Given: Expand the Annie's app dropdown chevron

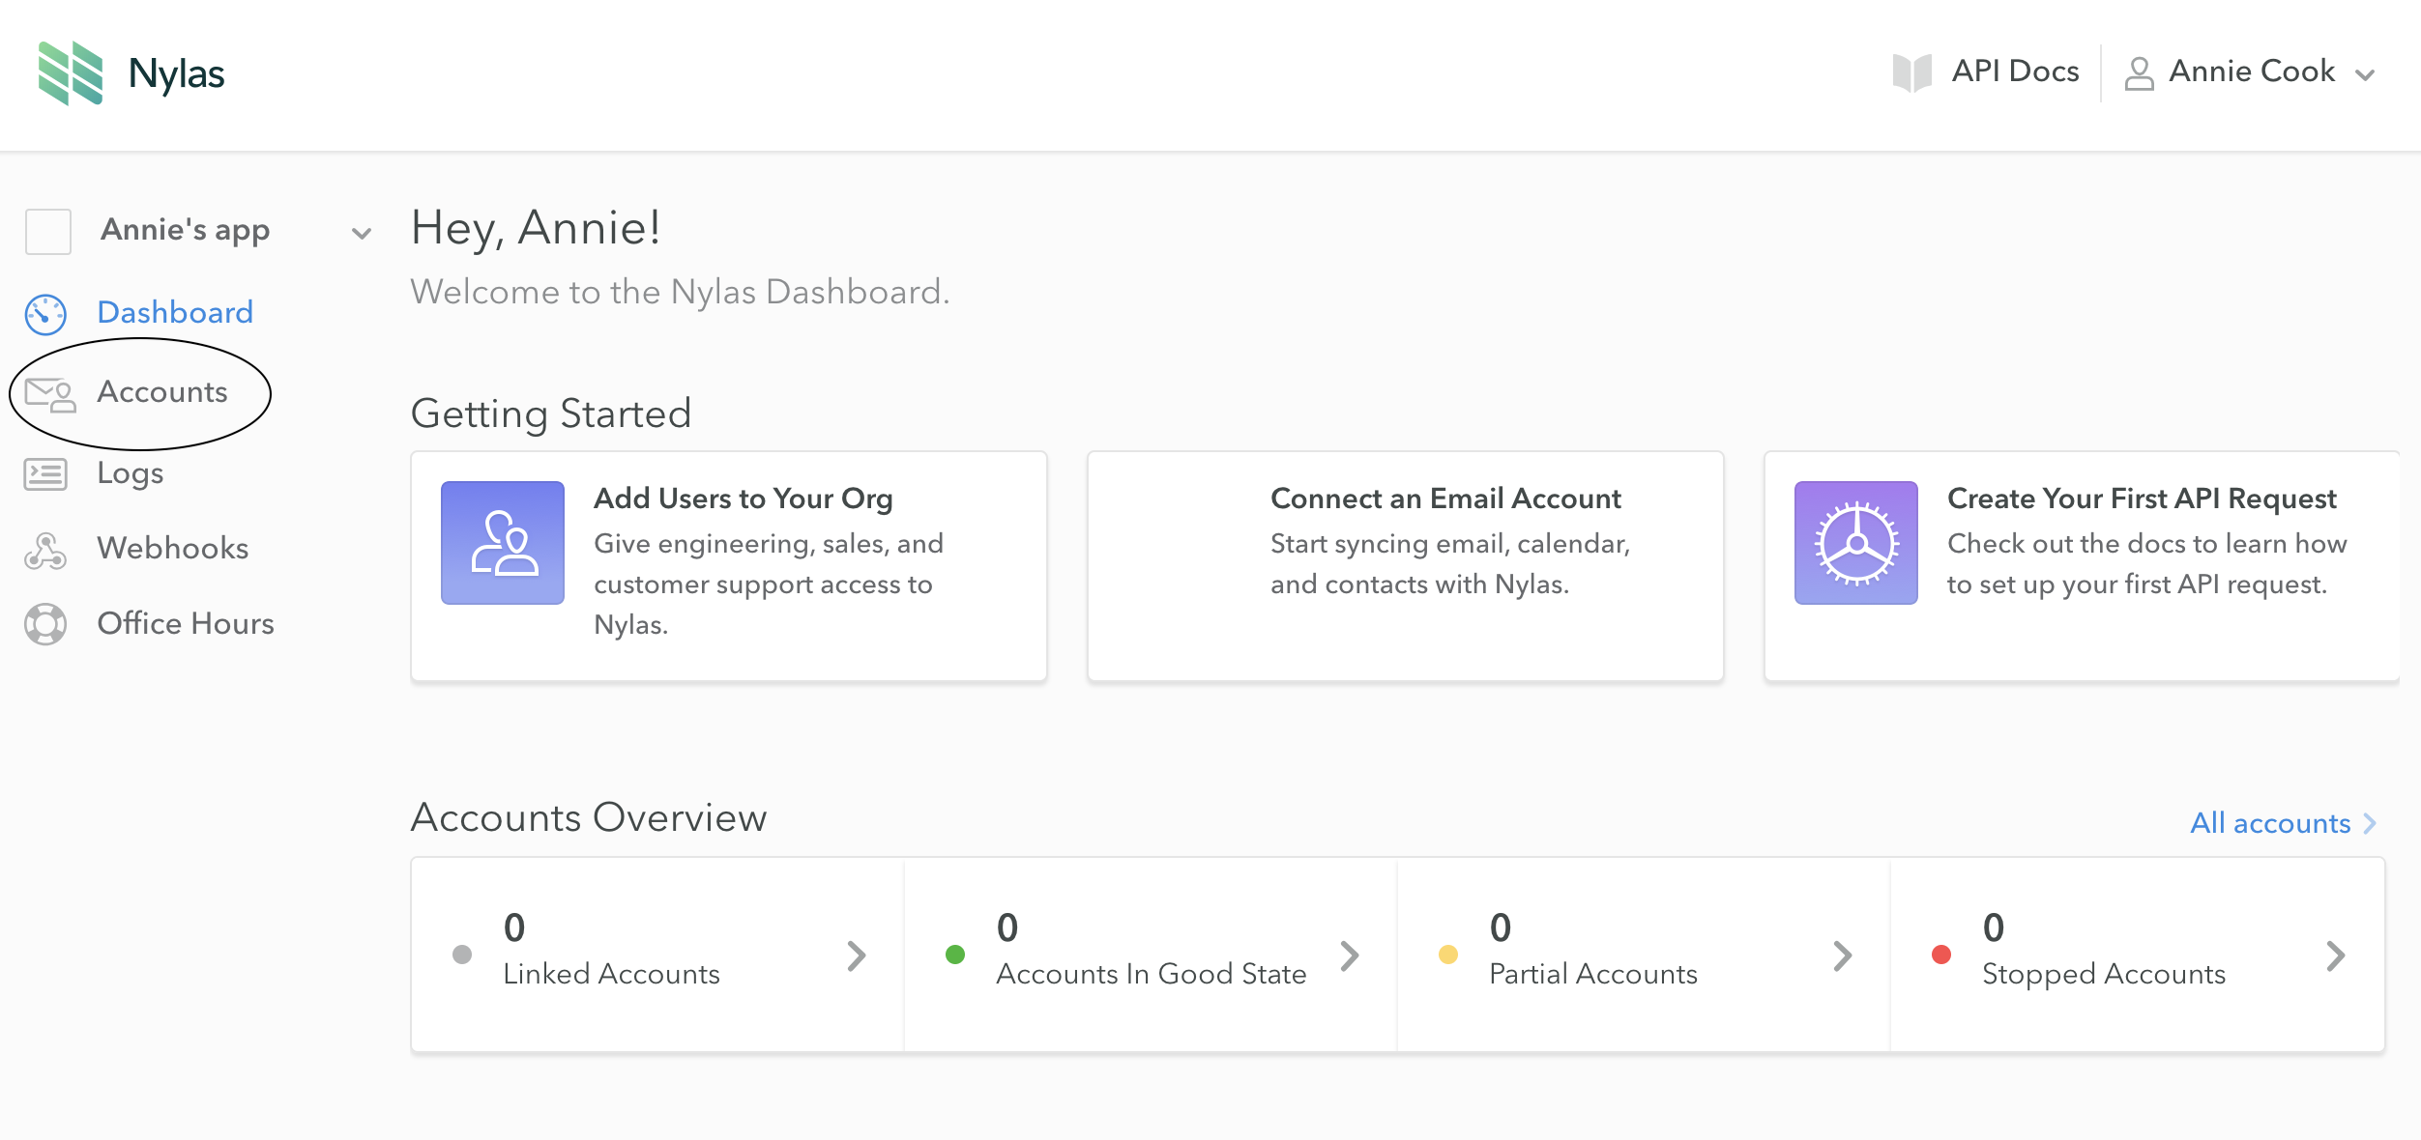Looking at the screenshot, I should pos(362,233).
